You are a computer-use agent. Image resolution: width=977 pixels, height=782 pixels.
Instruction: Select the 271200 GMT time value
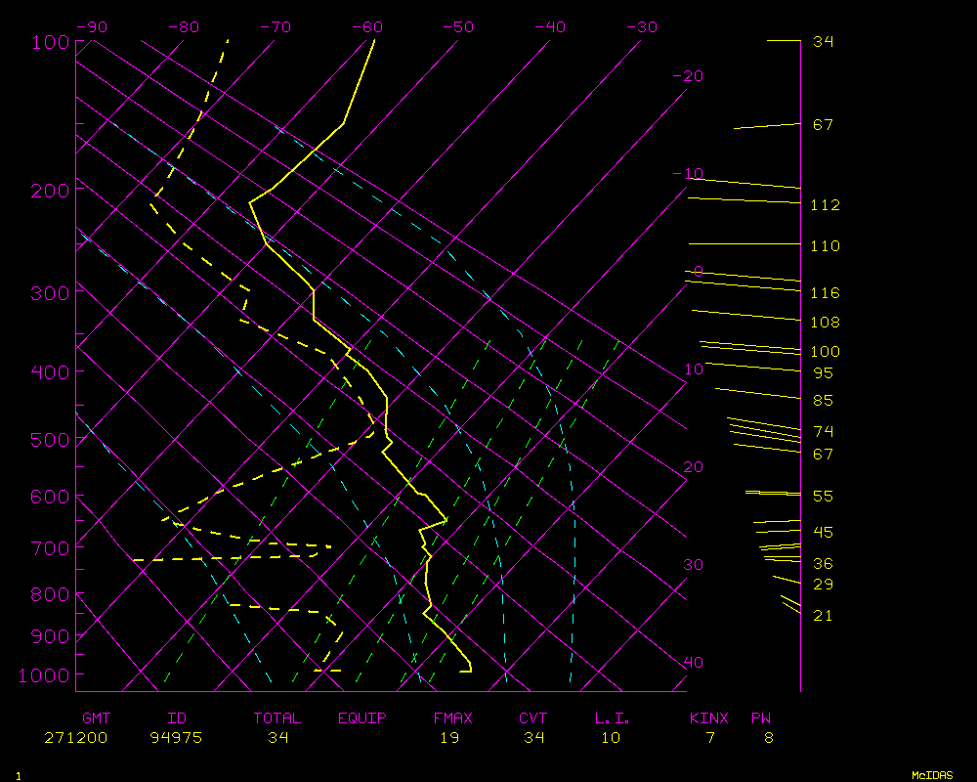[x=75, y=738]
